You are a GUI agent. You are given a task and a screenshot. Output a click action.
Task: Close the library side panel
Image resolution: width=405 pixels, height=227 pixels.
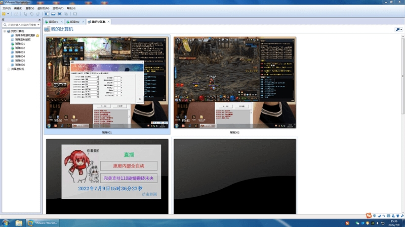pos(39,20)
